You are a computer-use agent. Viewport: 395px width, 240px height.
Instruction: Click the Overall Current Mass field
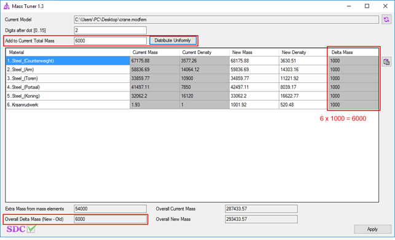pyautogui.click(x=261, y=209)
